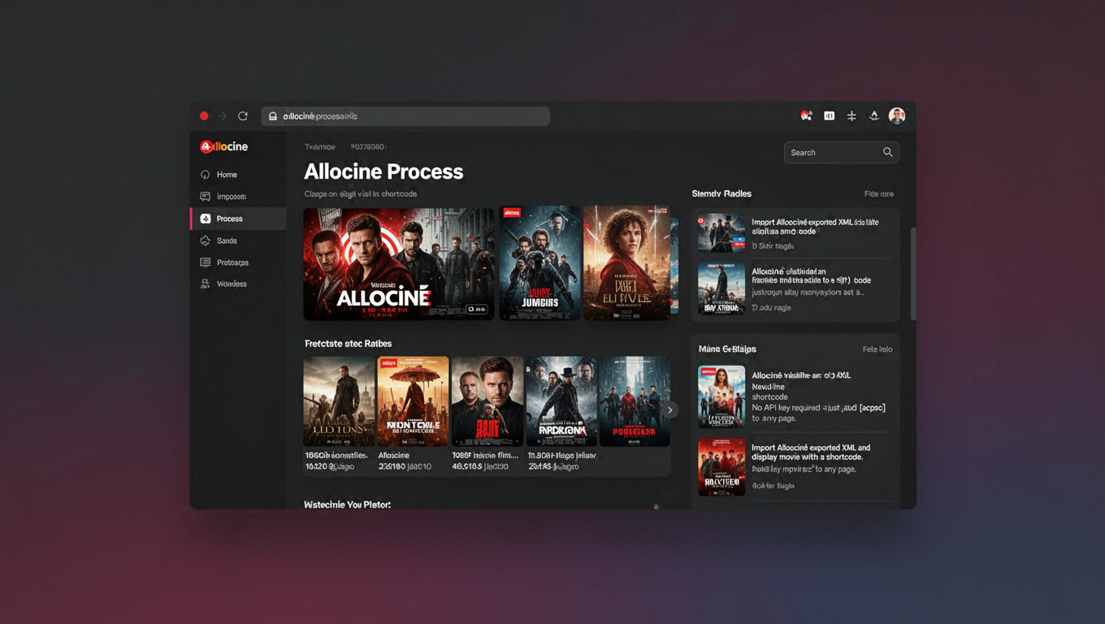Click the Sands sidebar icon
The width and height of the screenshot is (1105, 624).
tap(205, 240)
